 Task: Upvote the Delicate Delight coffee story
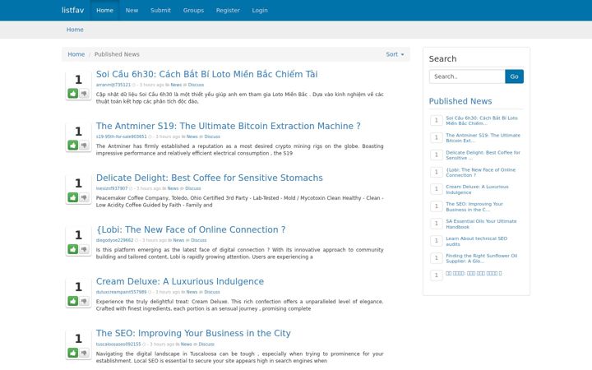pos(73,197)
